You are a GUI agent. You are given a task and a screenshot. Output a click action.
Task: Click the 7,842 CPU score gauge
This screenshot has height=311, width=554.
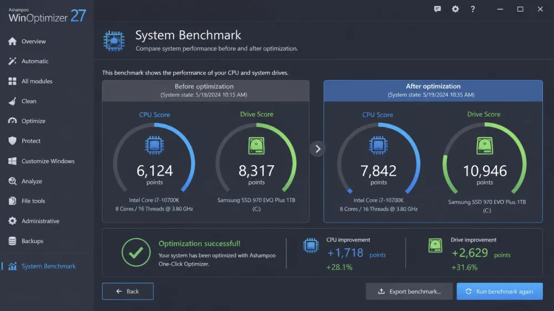378,159
